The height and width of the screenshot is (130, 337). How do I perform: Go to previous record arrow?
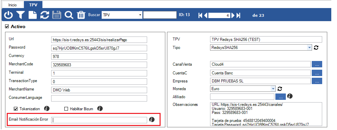pos(206,15)
